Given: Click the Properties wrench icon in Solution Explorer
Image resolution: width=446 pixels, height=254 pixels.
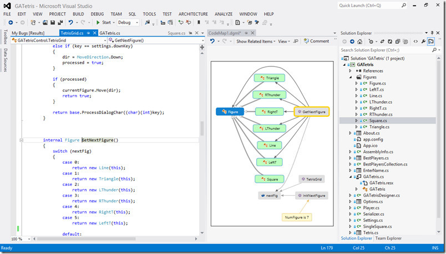Looking at the screenshot, I should (423, 41).
